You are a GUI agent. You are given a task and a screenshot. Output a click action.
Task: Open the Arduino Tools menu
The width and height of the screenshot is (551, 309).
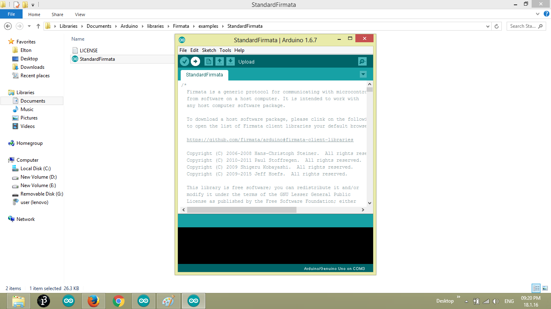[225, 50]
